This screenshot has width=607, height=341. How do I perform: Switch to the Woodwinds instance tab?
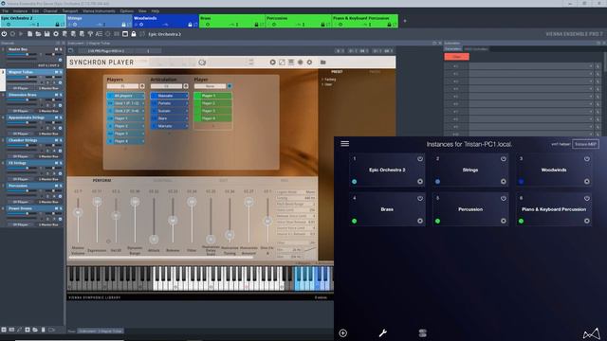click(x=166, y=21)
